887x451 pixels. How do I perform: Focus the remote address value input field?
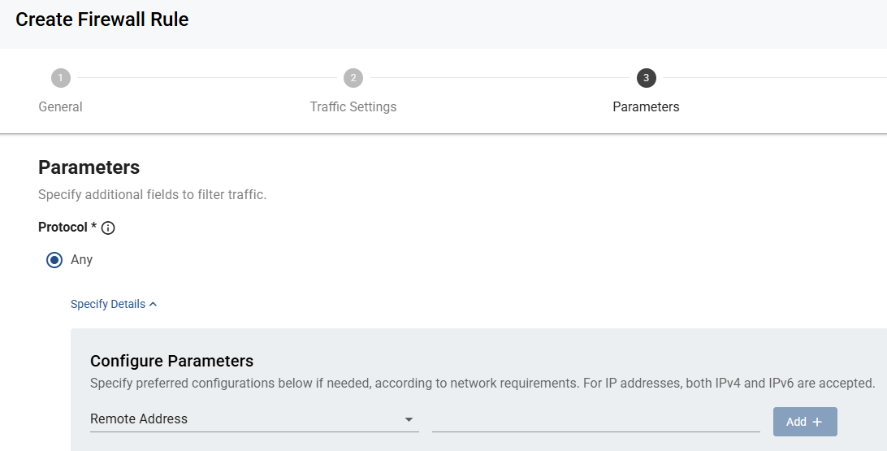pos(595,419)
